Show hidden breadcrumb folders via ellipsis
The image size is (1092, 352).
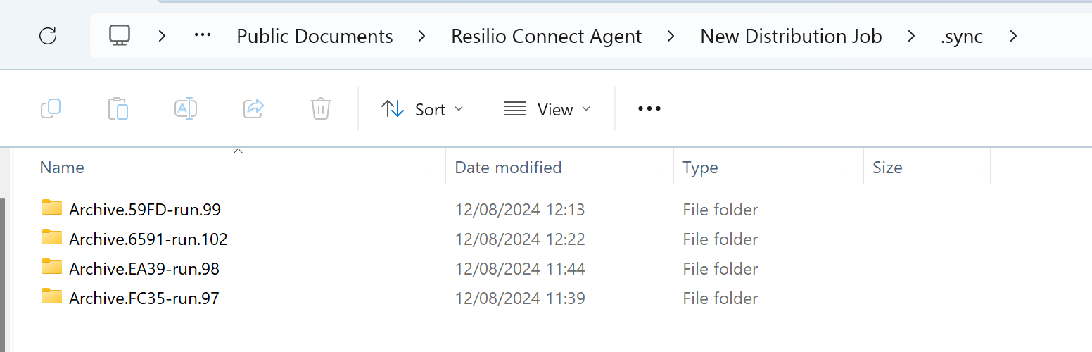[203, 36]
